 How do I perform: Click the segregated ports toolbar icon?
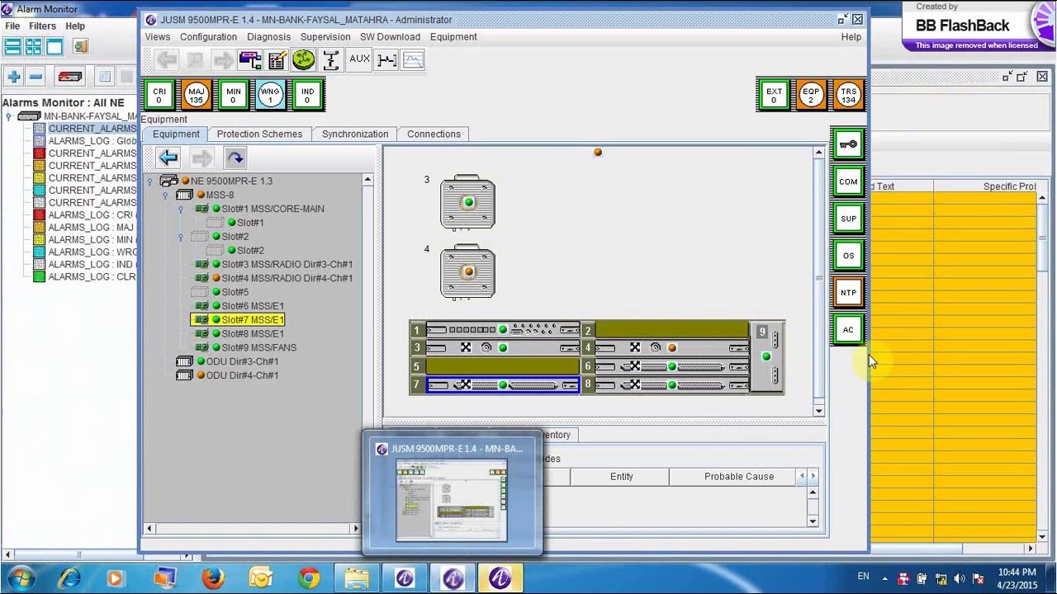tap(331, 59)
